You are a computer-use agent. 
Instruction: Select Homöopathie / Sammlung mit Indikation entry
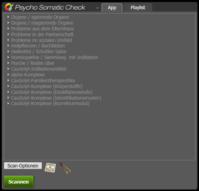tap(55, 57)
